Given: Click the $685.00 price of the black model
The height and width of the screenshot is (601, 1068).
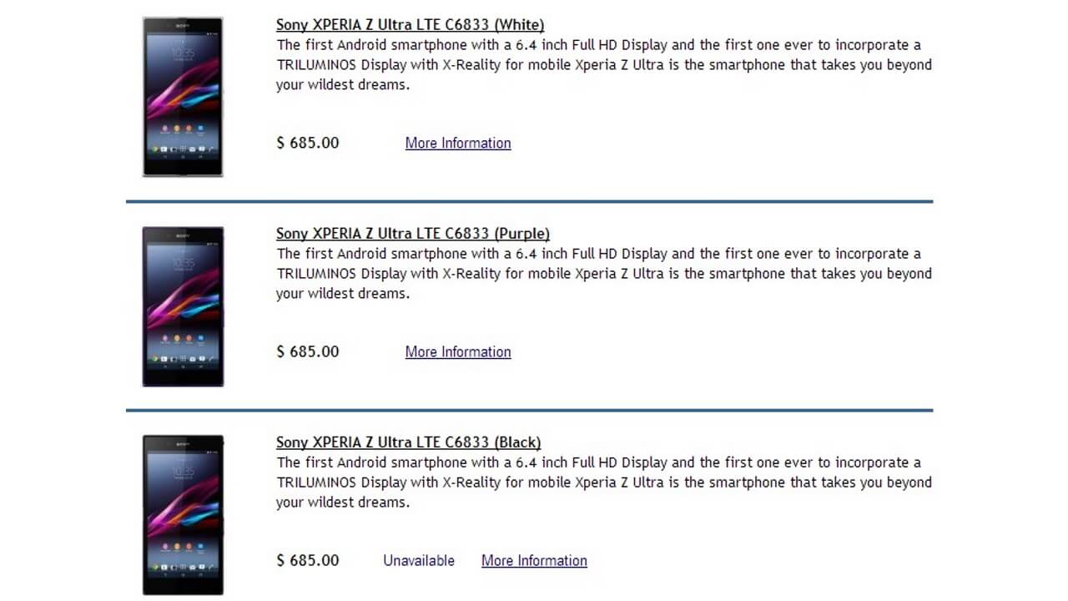Looking at the screenshot, I should click(307, 560).
